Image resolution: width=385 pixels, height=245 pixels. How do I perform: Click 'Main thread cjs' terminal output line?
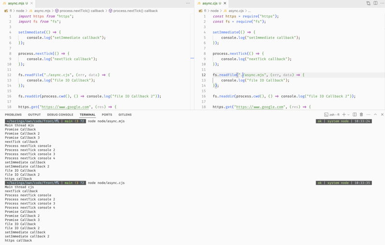(19, 187)
